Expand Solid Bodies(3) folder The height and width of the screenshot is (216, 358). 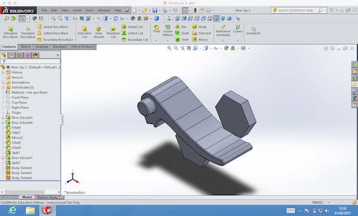(3, 87)
